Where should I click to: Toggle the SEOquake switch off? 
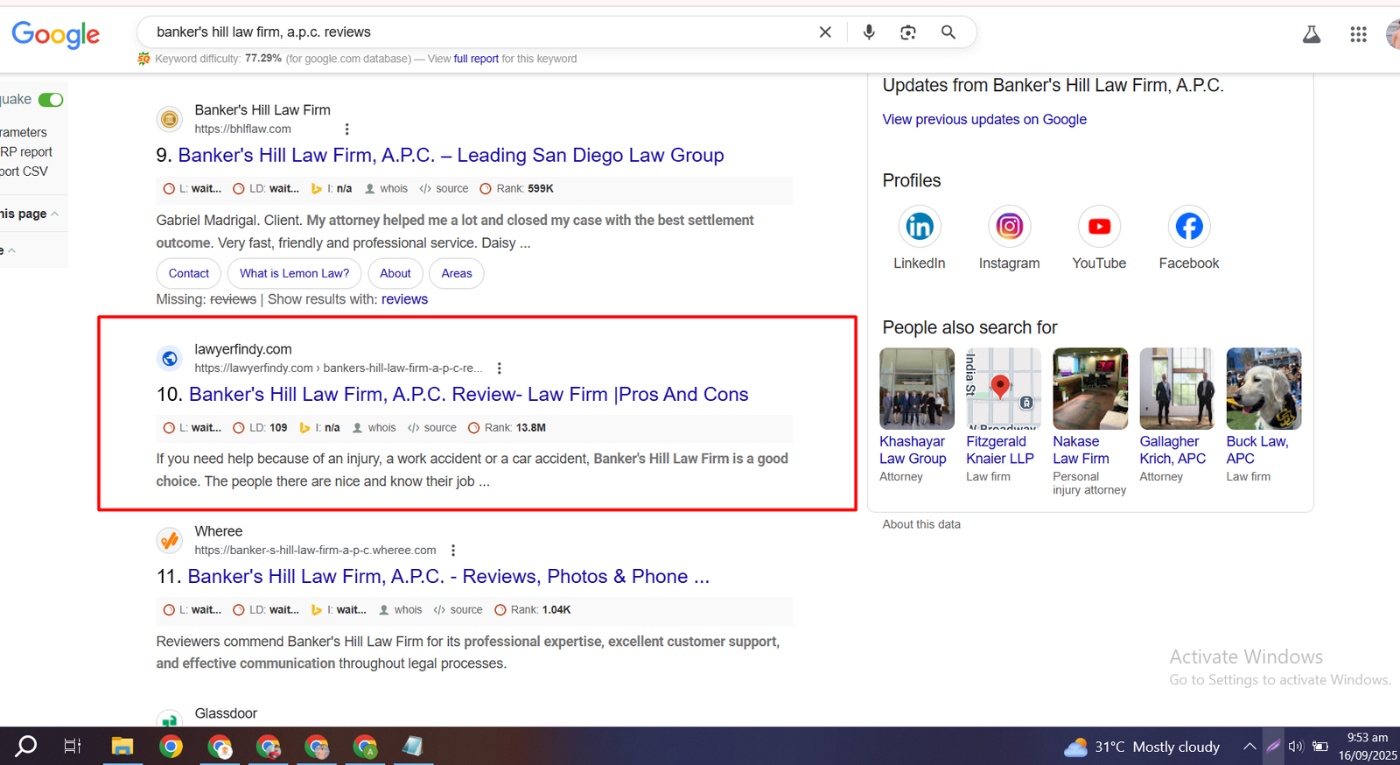click(x=51, y=100)
